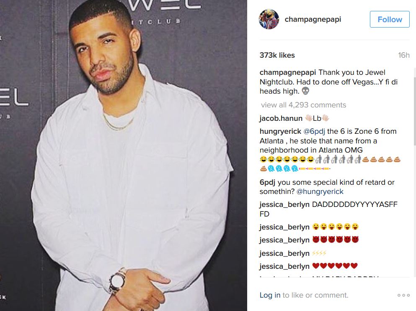View all 4,293 comments
The height and width of the screenshot is (311, 416).
303,105
